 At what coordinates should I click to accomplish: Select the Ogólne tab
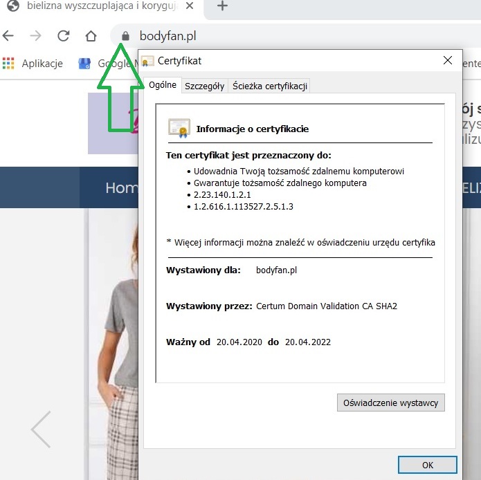[163, 85]
